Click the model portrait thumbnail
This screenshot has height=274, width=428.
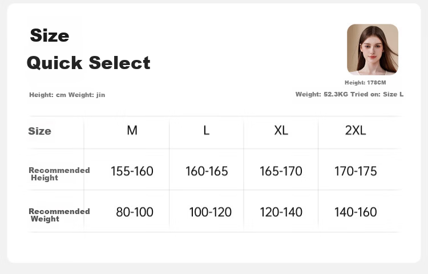pos(372,50)
